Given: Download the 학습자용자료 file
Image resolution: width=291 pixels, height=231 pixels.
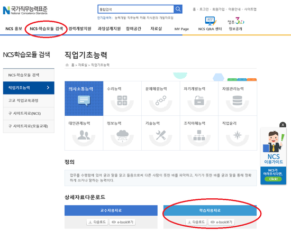Looking at the screenshot, I should [x=196, y=222].
